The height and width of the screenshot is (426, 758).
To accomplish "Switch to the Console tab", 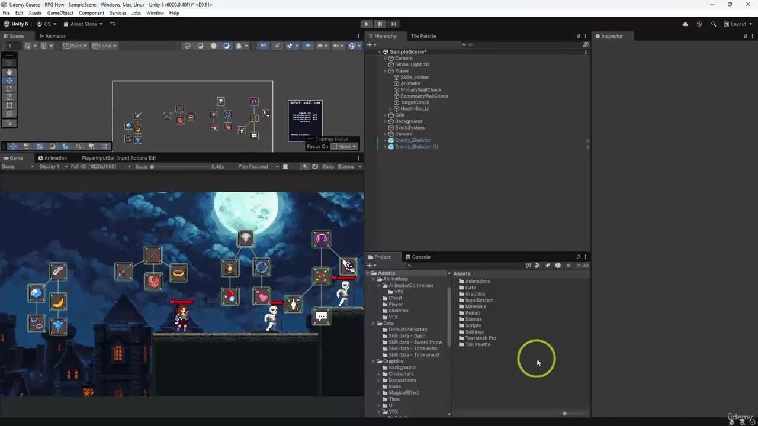I will click(417, 257).
